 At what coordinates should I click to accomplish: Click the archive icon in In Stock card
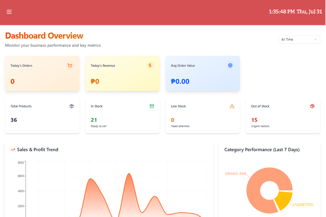(152, 106)
